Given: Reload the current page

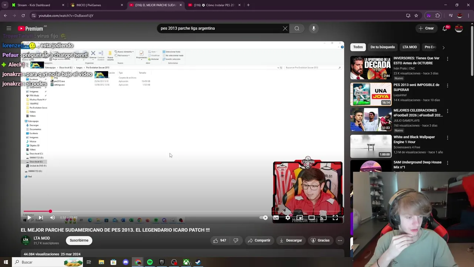Looking at the screenshot, I should point(23,16).
